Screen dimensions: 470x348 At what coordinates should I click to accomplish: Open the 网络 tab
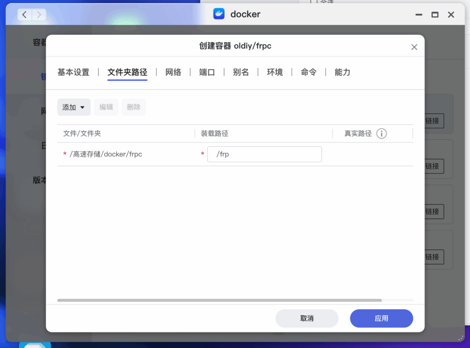click(x=173, y=72)
